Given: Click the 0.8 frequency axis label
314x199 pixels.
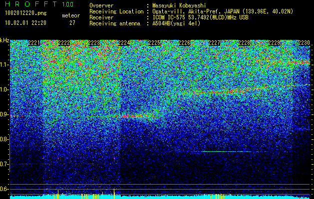Looking at the screenshot, I should click(4, 139).
